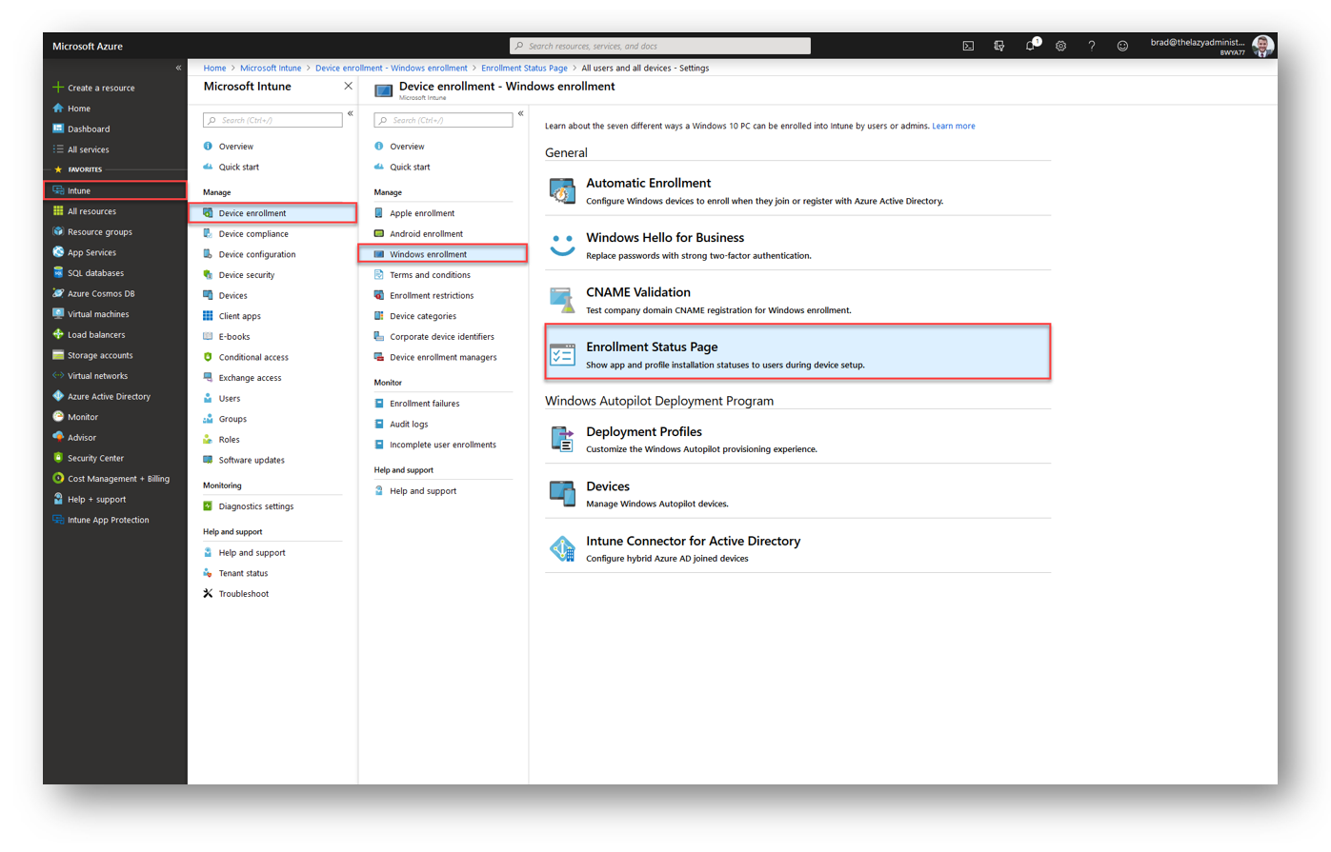Open the directory and subscription filter icon

tap(998, 46)
